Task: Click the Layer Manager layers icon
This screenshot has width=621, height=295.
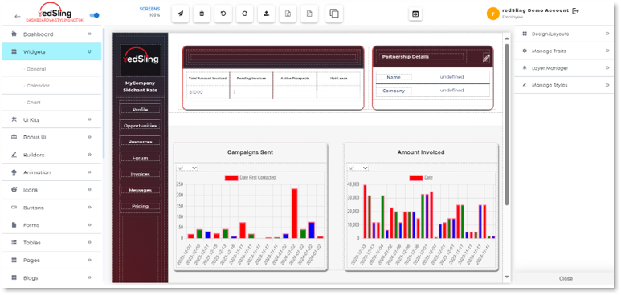Action: [525, 68]
